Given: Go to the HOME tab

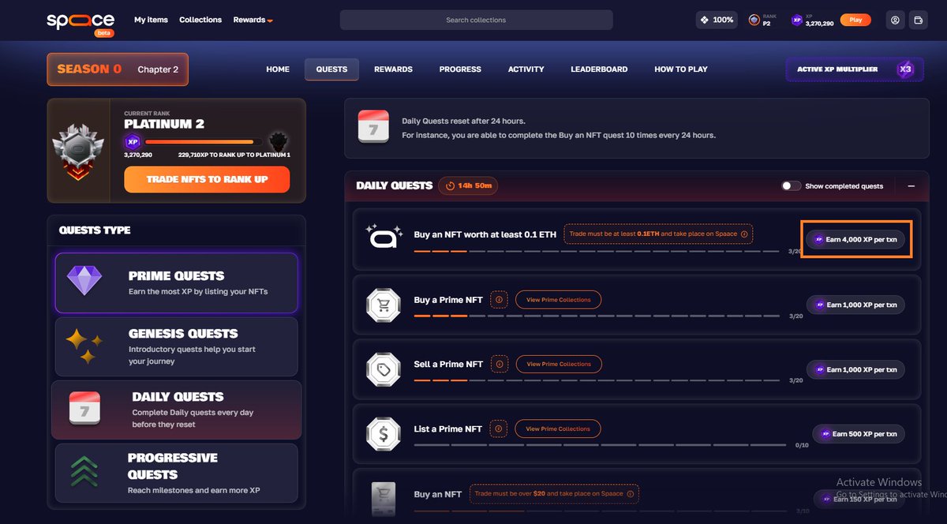Looking at the screenshot, I should 278,69.
